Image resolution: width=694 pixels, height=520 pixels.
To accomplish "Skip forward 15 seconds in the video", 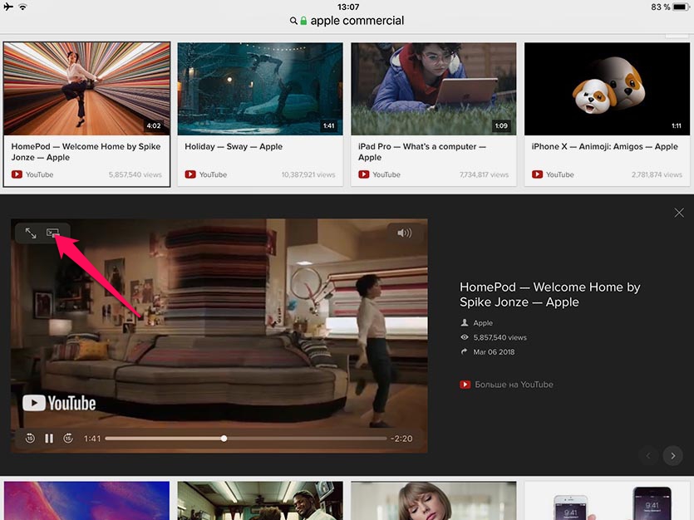I will (67, 439).
